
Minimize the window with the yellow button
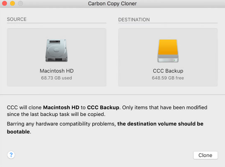12,3
